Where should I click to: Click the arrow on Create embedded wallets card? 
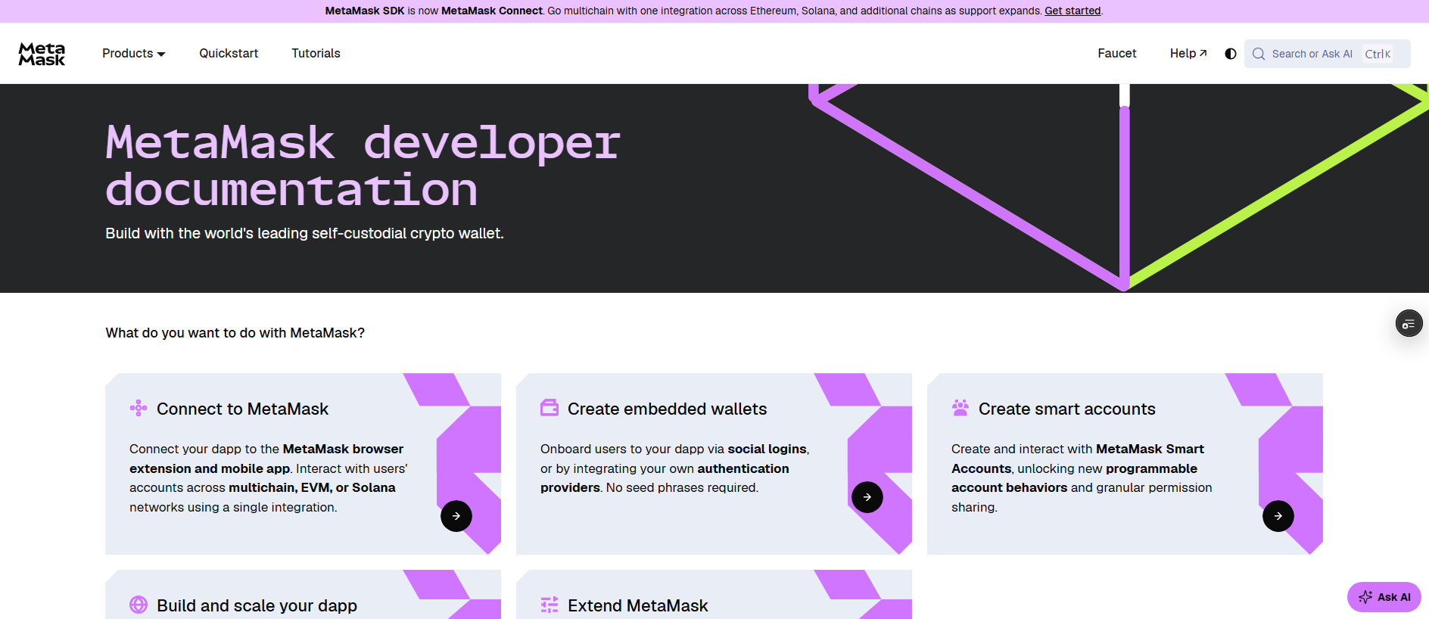(867, 497)
